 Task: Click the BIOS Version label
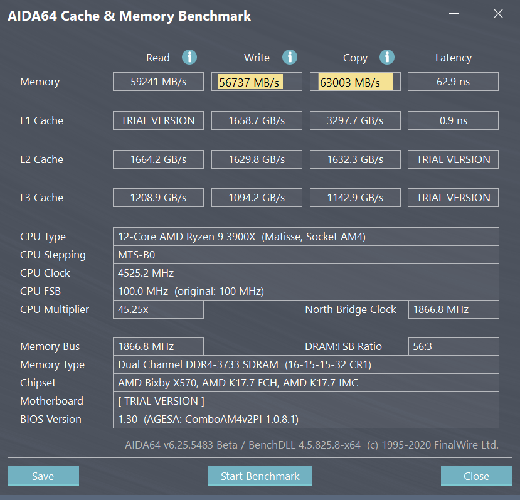point(51,419)
